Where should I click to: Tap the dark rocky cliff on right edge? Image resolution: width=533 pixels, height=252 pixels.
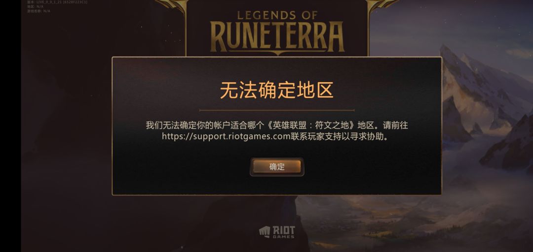(x=510, y=146)
